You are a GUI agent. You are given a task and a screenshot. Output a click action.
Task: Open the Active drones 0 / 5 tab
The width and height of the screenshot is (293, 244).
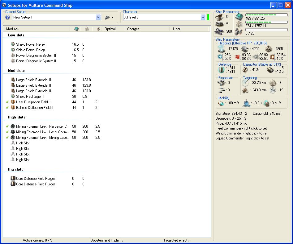[37, 240]
